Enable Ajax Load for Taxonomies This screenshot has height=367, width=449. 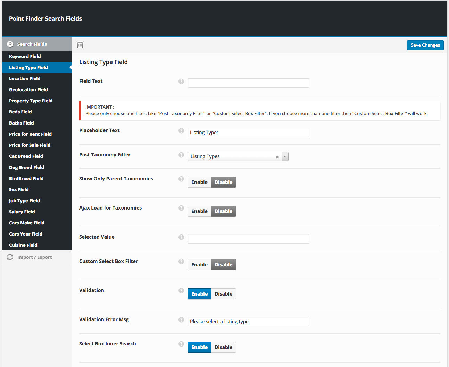[x=199, y=211]
